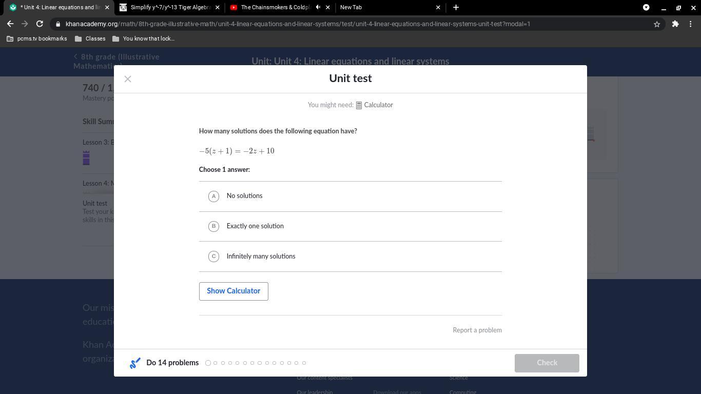701x394 pixels.
Task: Open a new browser tab
Action: coord(456,7)
